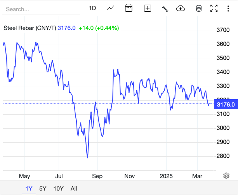This screenshot has width=238, height=196.
Task: Click the database stack icon
Action: pos(198,8)
